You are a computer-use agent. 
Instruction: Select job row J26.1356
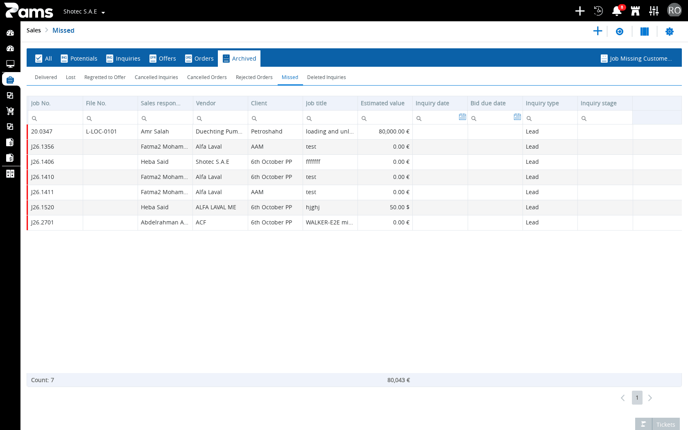click(x=354, y=147)
